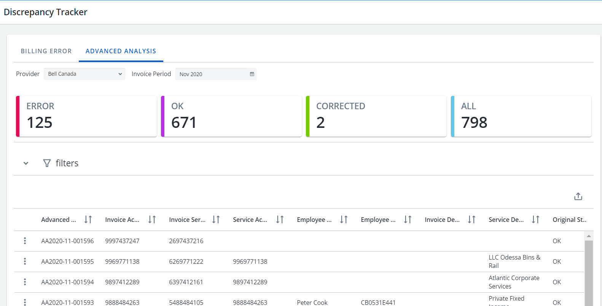The height and width of the screenshot is (306, 602).
Task: Select the CORRECTED status card
Action: (376, 116)
